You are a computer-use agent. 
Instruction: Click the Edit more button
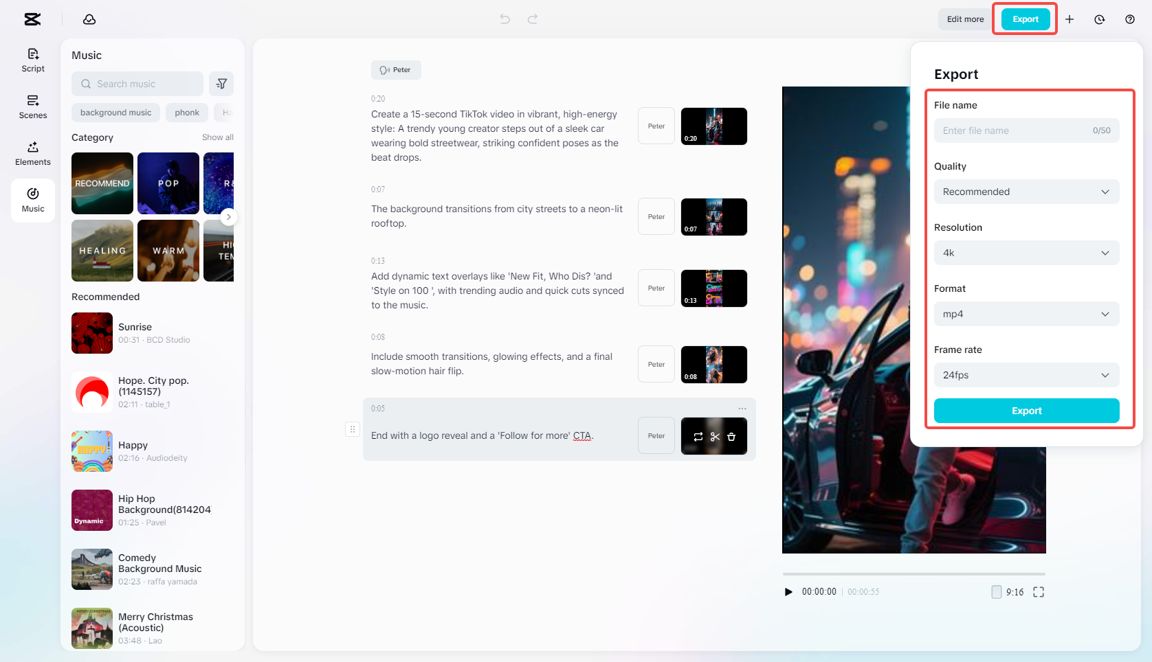click(x=964, y=19)
